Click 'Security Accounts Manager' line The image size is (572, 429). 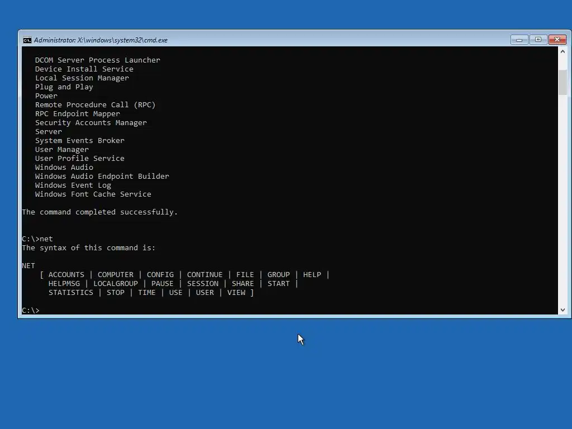[91, 122]
